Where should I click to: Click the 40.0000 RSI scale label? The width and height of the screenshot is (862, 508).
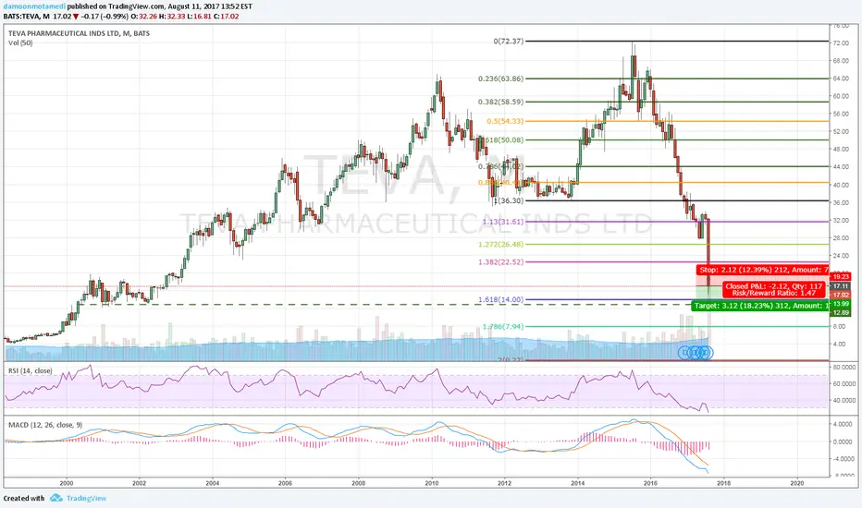[844, 400]
